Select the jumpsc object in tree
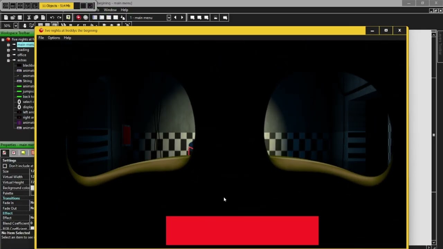 coord(28,91)
